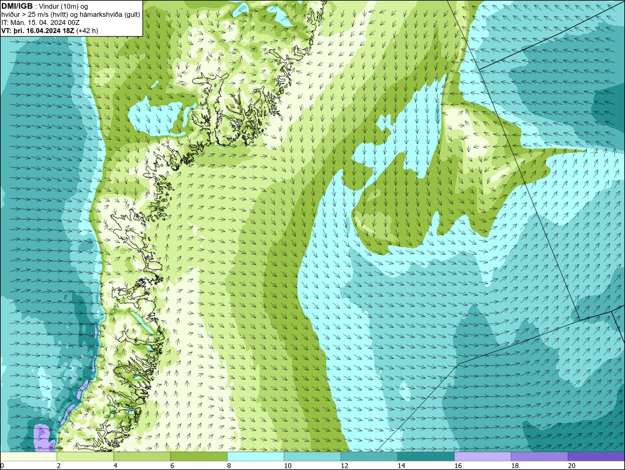Click the 18–20 m/s purple legend swatch
The width and height of the screenshot is (625, 470).
pyautogui.click(x=540, y=456)
